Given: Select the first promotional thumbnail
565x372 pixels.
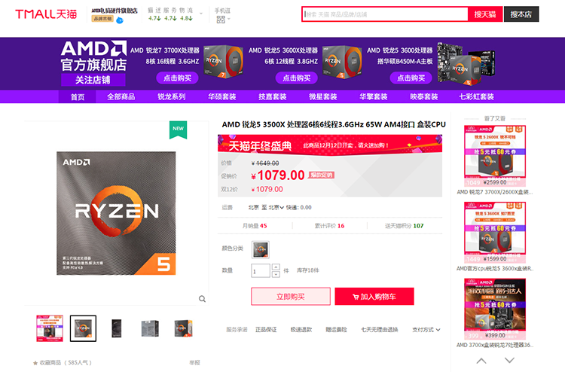Looking at the screenshot, I should click(50, 328).
